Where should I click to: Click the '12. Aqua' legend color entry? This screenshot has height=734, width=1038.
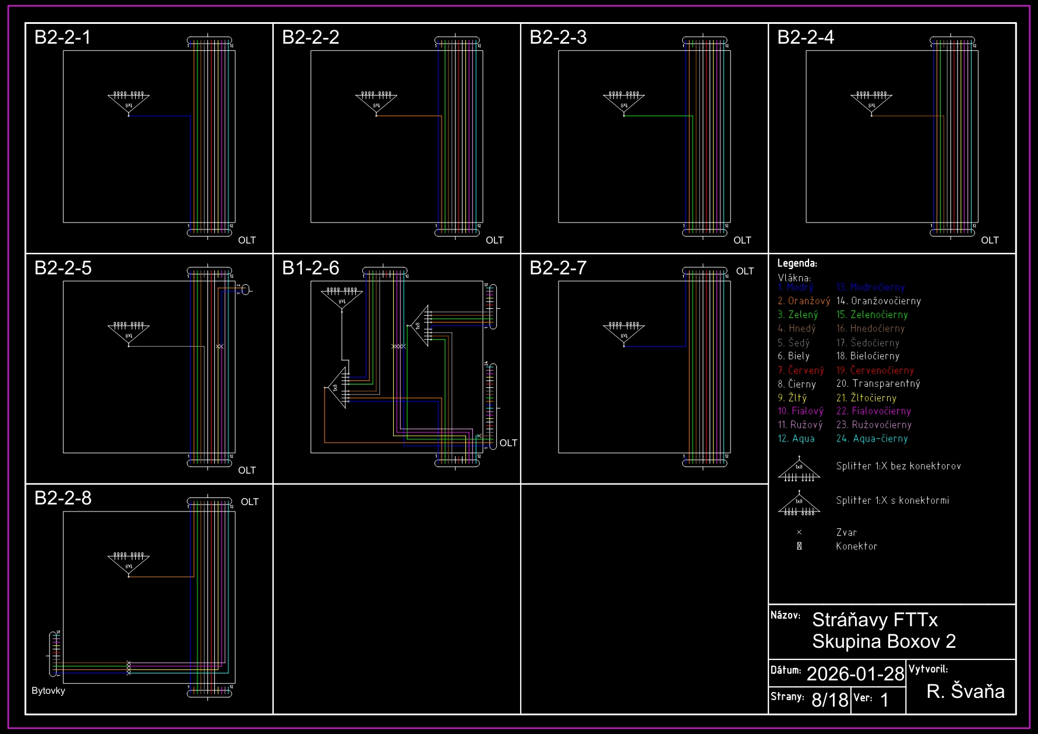(x=796, y=439)
